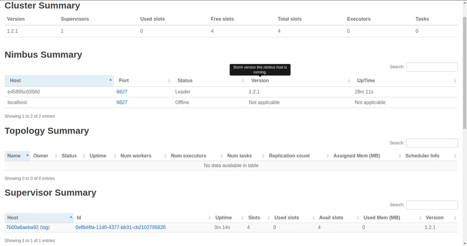Open port 6627 link for localhost

click(x=122, y=102)
